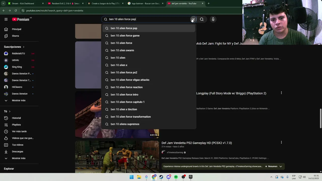Pick suggestion "ben 10 alien force reaction"

[149, 87]
